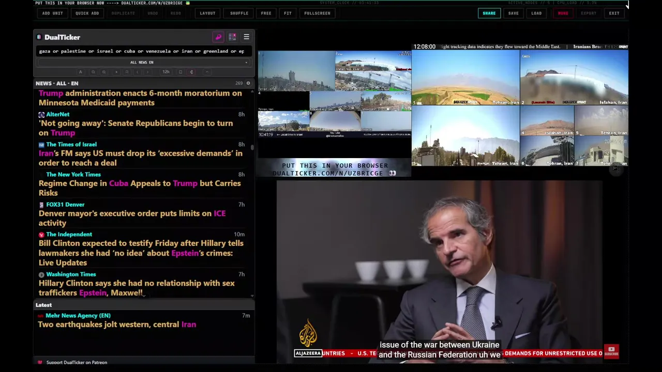Click the Al Jazeera interview video
The width and height of the screenshot is (662, 372).
440,271
